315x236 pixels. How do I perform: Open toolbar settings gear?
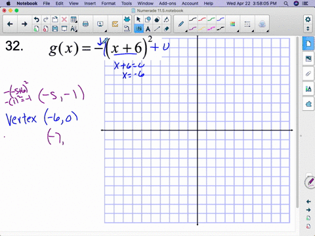point(308,20)
